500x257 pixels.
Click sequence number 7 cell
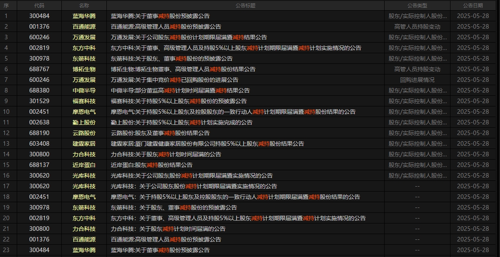[6, 80]
